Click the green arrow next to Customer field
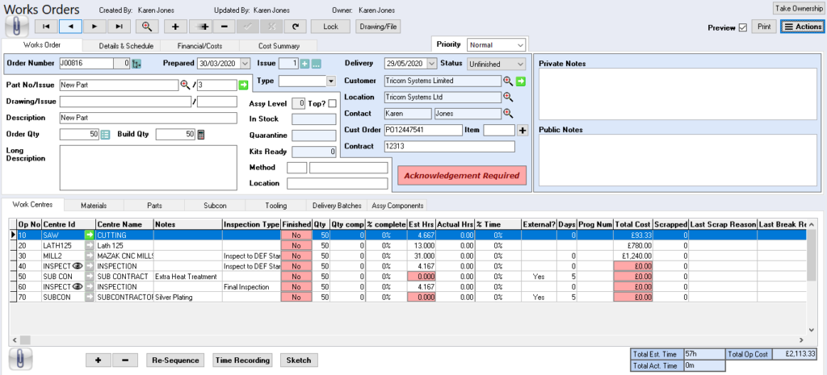This screenshot has width=827, height=375. pyautogui.click(x=521, y=81)
